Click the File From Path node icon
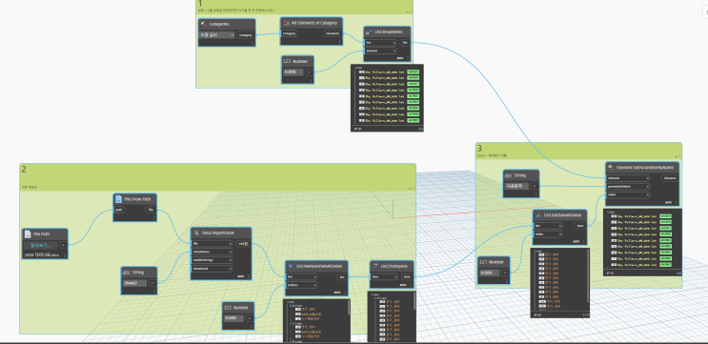Image resolution: width=708 pixels, height=344 pixels. click(x=118, y=199)
